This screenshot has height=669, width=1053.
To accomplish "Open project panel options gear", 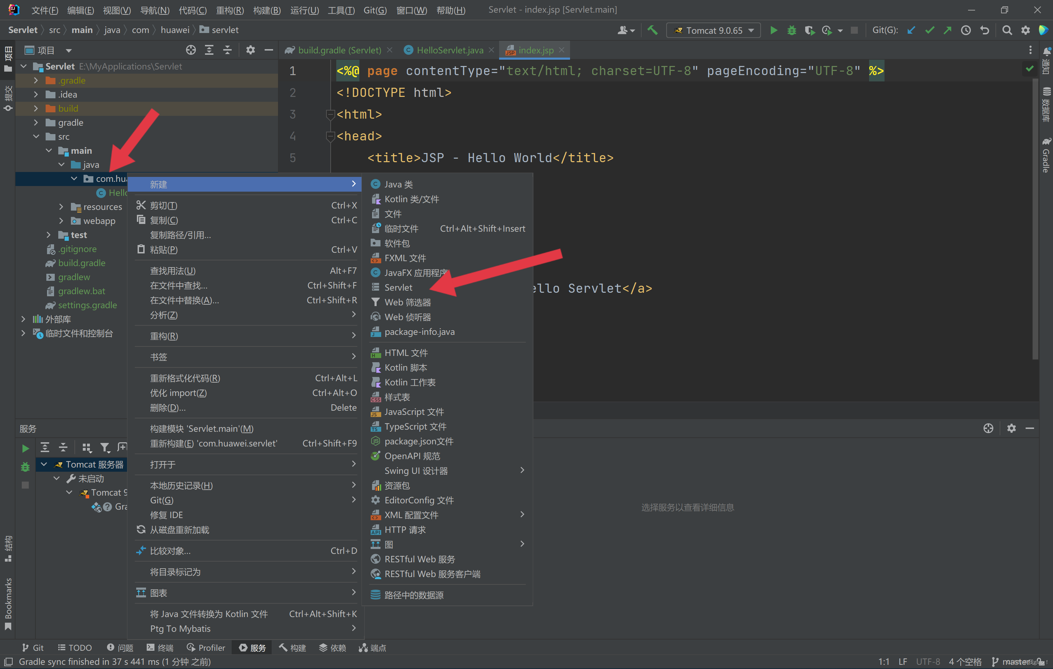I will click(250, 50).
